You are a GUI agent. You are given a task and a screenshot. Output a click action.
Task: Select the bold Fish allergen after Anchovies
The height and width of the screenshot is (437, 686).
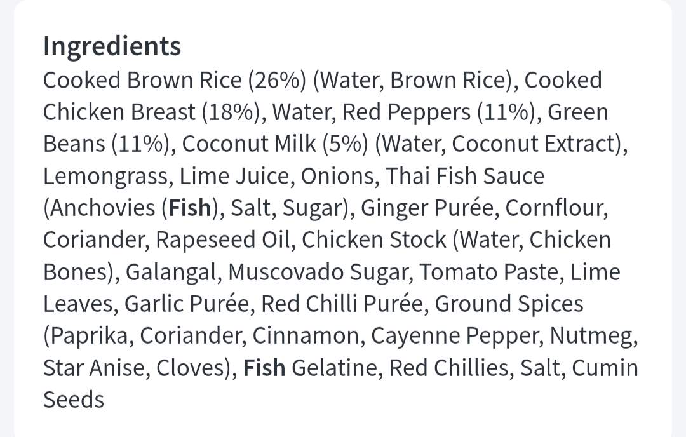[x=190, y=208]
